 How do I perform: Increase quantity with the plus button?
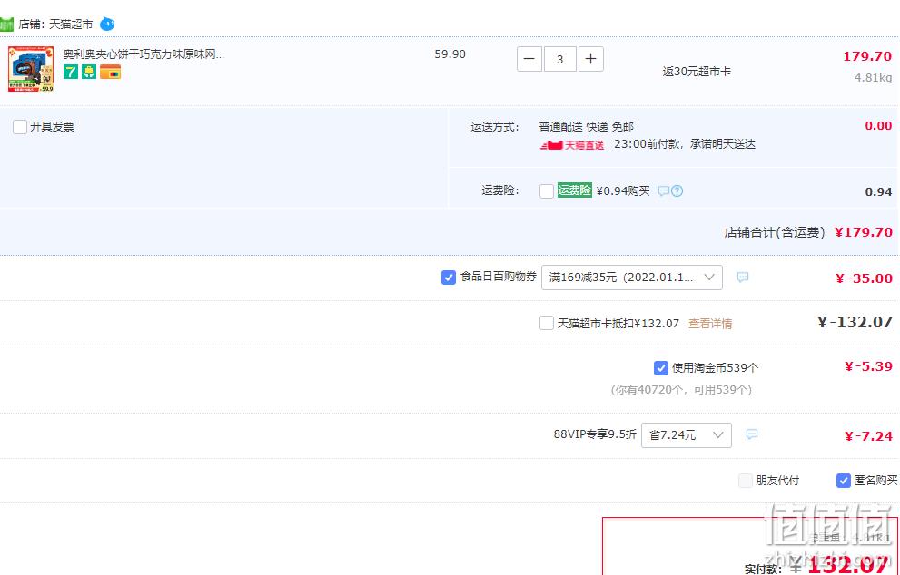[x=590, y=59]
